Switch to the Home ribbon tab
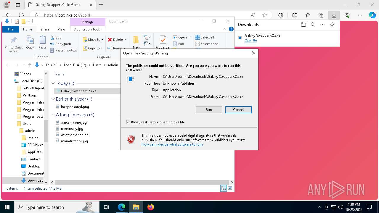379x213 pixels. coord(28,29)
